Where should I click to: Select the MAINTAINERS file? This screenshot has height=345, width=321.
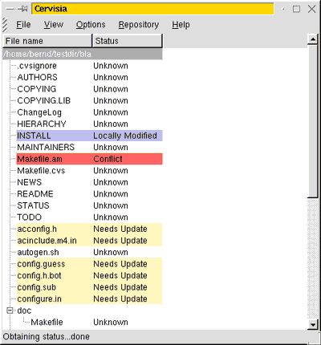pos(46,148)
